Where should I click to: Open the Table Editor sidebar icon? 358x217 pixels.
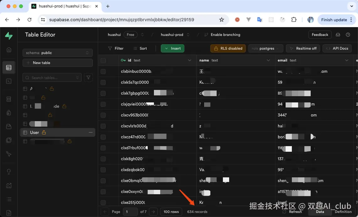click(9, 67)
